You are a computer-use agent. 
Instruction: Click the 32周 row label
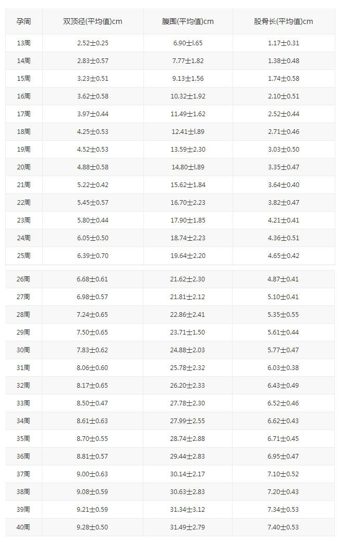(x=23, y=386)
